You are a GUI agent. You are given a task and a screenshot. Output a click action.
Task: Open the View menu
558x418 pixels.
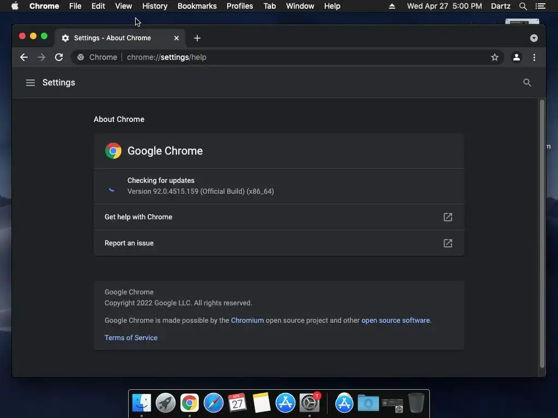tap(124, 6)
